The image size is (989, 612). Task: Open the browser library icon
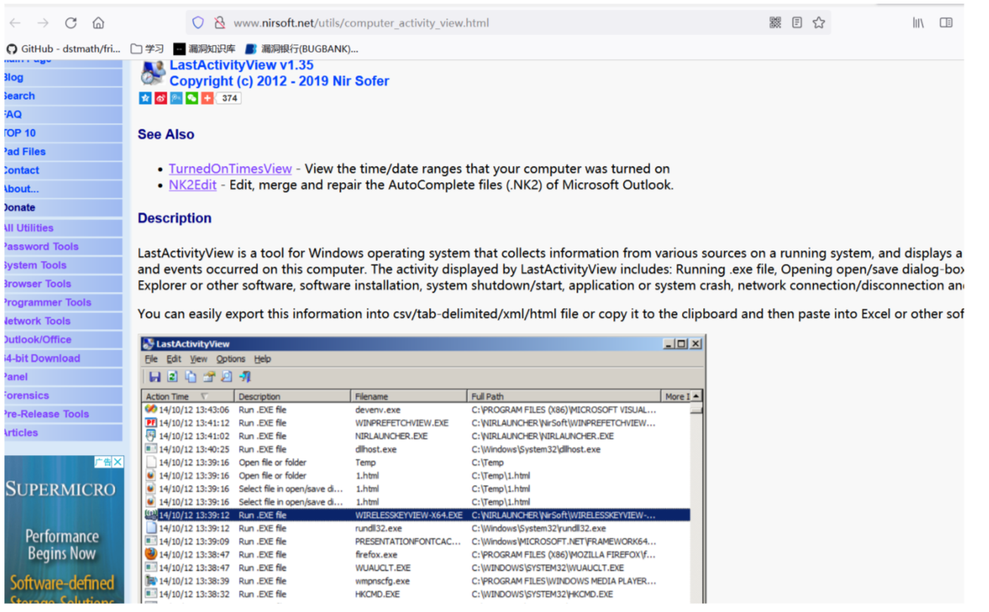[919, 23]
